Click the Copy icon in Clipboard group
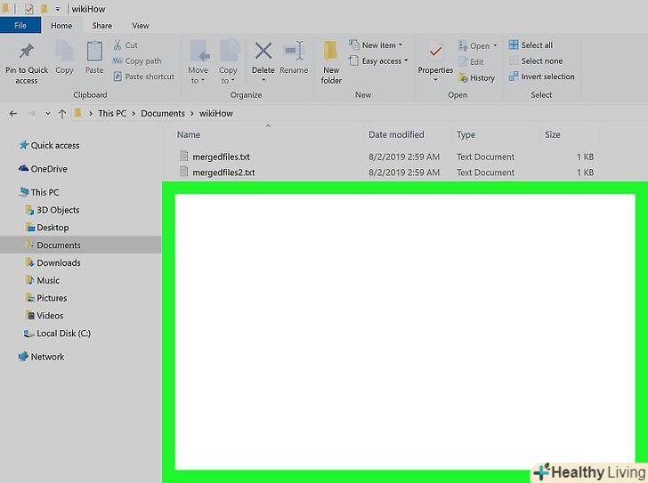This screenshot has height=483, width=648. coord(64,52)
